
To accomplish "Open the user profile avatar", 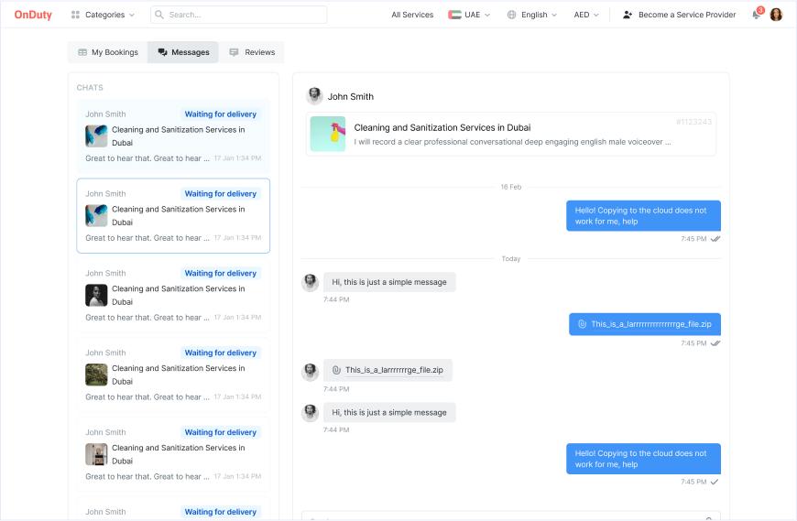I will click(x=776, y=15).
